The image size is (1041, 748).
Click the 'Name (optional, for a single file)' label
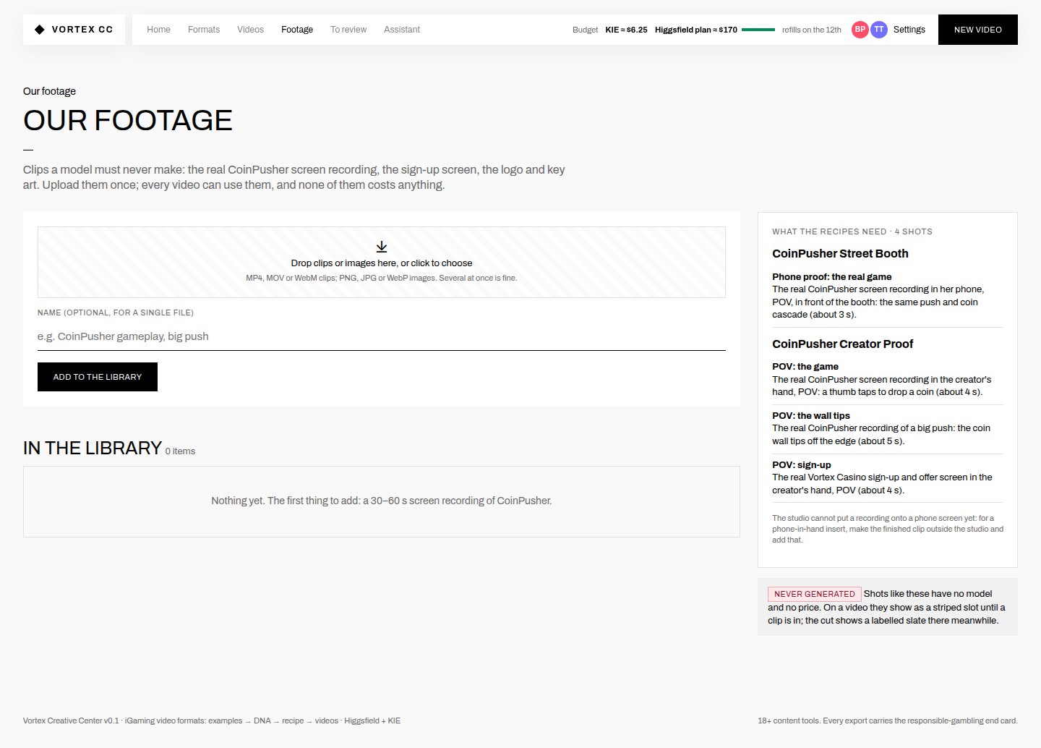[116, 313]
